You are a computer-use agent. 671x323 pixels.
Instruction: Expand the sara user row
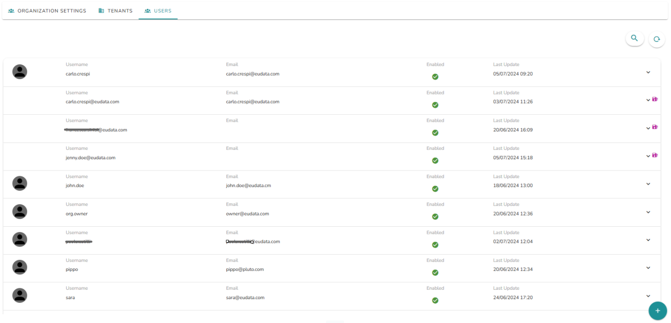click(648, 296)
